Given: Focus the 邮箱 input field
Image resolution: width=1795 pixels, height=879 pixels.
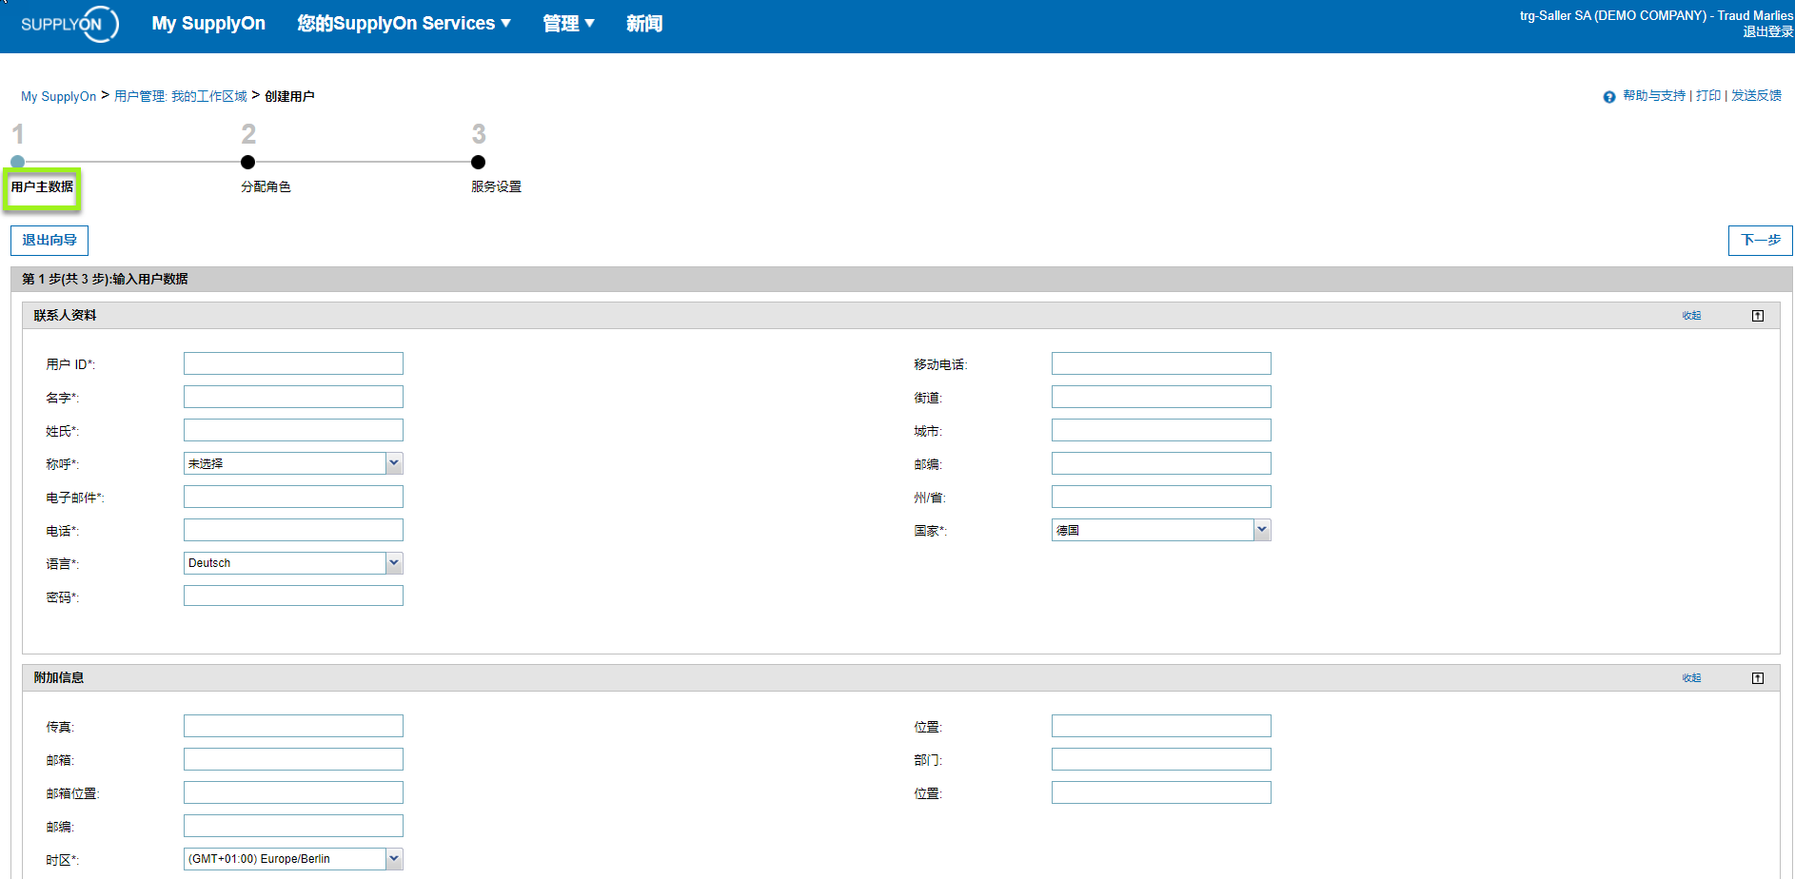Looking at the screenshot, I should 293,759.
